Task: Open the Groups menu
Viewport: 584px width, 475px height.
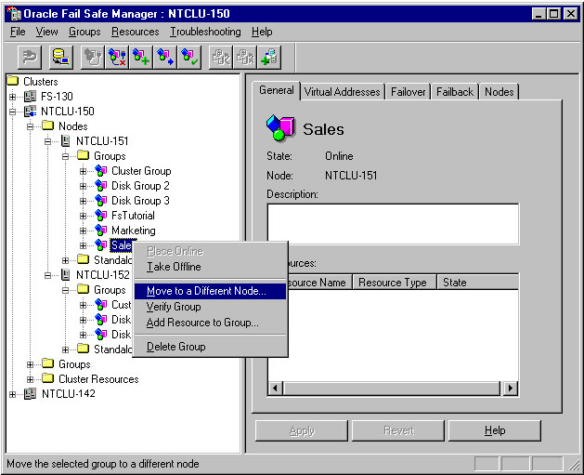Action: point(84,32)
